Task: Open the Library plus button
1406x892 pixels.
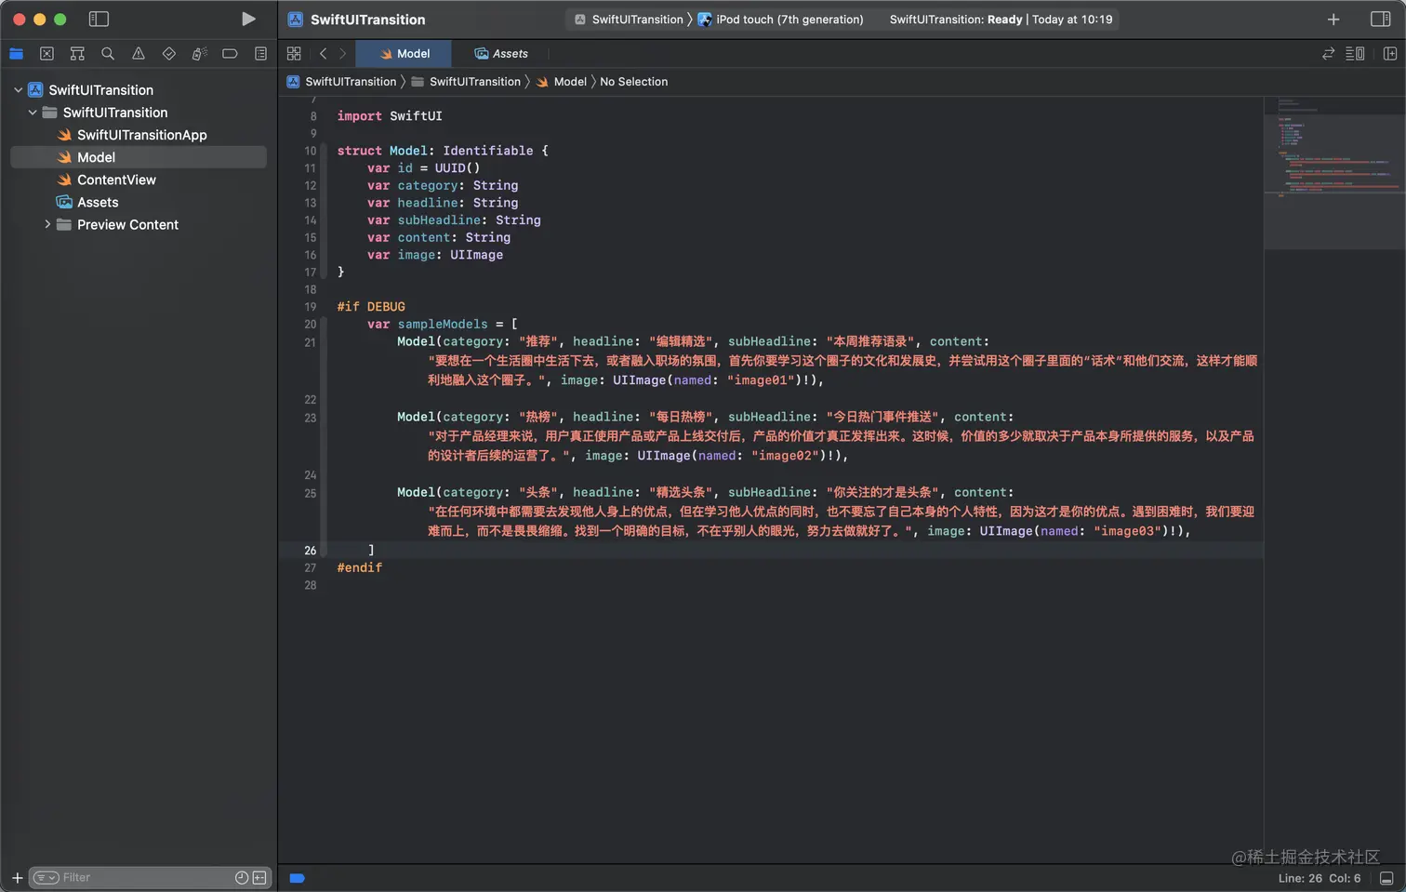Action: click(1333, 20)
